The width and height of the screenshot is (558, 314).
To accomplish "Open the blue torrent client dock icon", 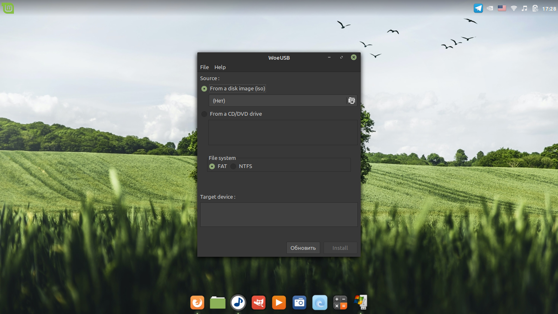I will pos(320,302).
